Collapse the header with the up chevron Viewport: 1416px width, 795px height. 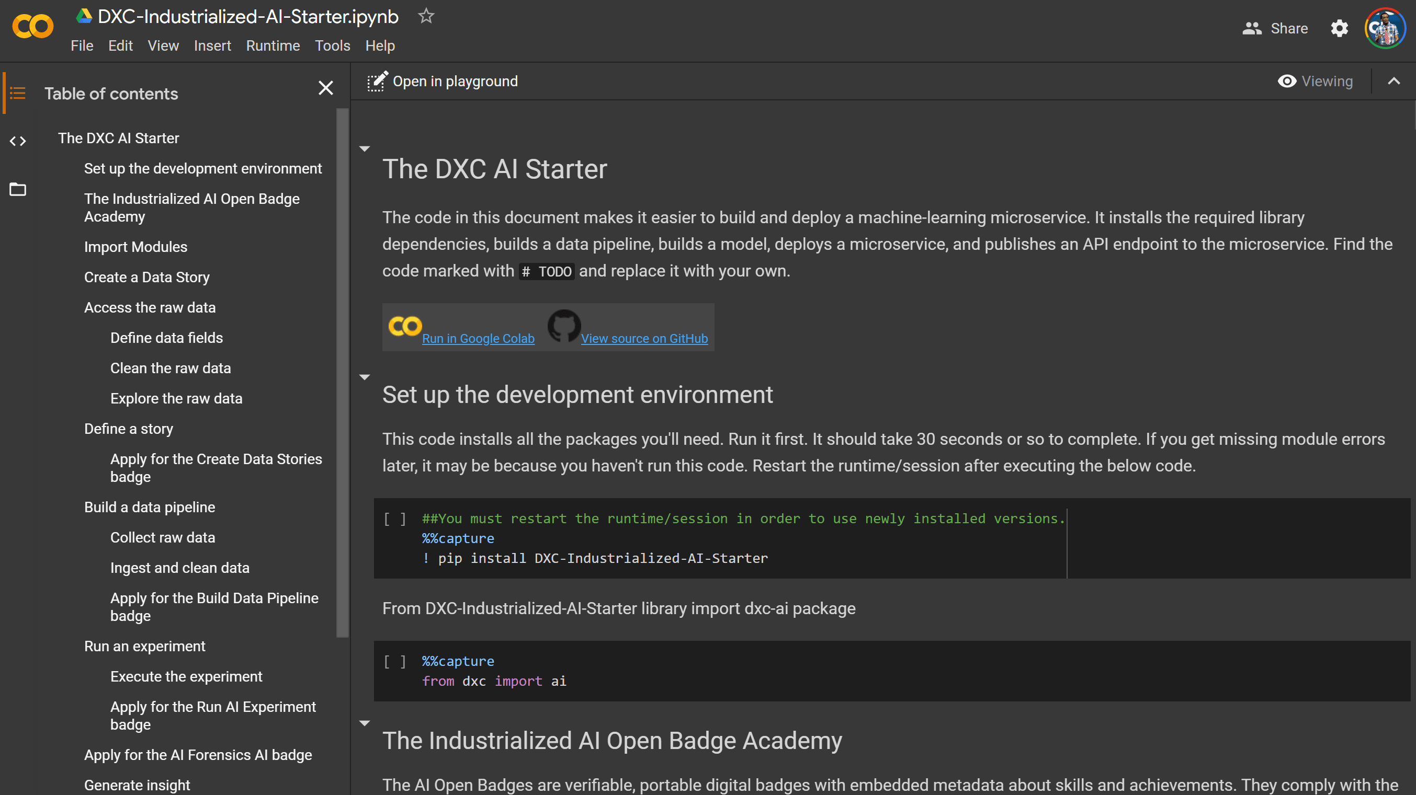point(1394,82)
